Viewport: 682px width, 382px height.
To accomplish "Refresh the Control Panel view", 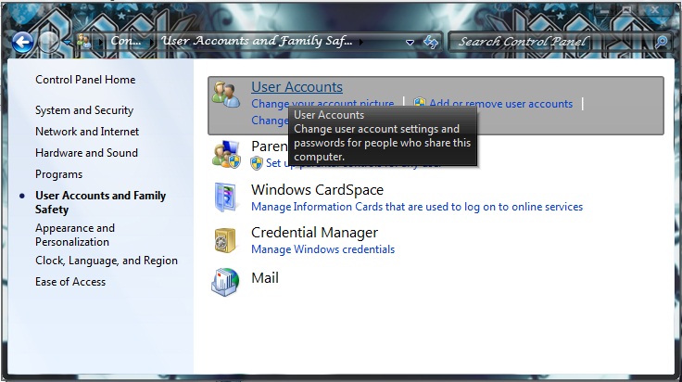I will tap(431, 43).
